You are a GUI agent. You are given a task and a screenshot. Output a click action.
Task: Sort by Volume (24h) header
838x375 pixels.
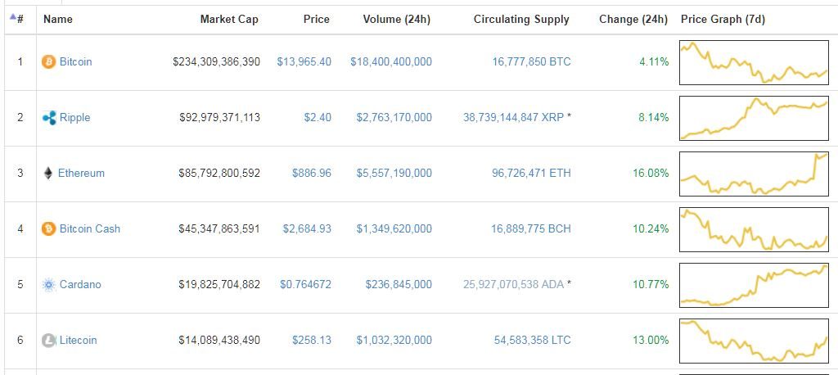(x=397, y=19)
